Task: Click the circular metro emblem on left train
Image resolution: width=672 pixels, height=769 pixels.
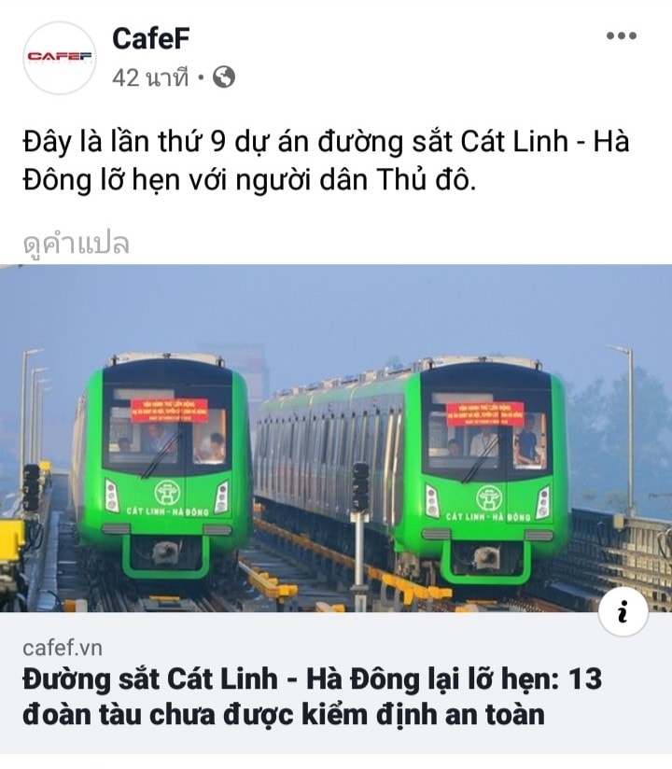Action: click(x=168, y=493)
